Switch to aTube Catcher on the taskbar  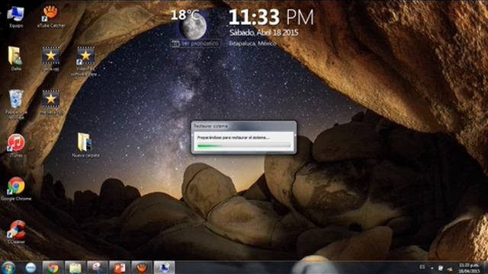pos(142,268)
